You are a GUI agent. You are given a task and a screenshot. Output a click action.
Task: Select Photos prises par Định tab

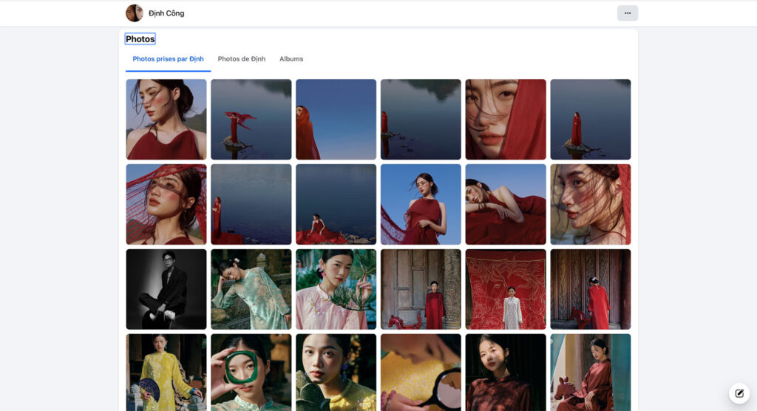[x=168, y=59]
